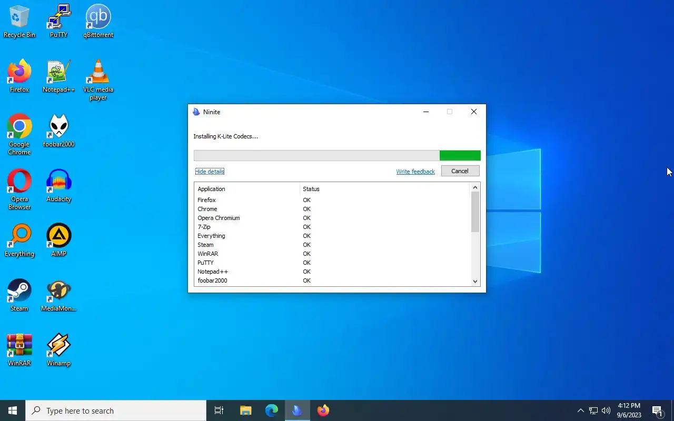Select the WinRAR row in details list
This screenshot has width=674, height=421.
(332, 254)
